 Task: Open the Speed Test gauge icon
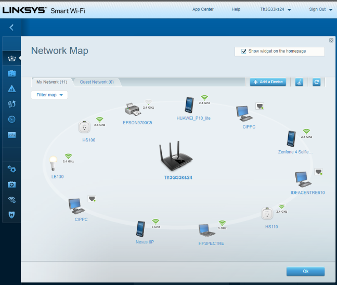[11, 119]
